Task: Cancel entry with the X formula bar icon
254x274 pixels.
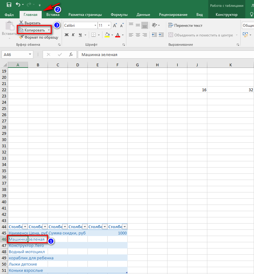Action: [49, 55]
